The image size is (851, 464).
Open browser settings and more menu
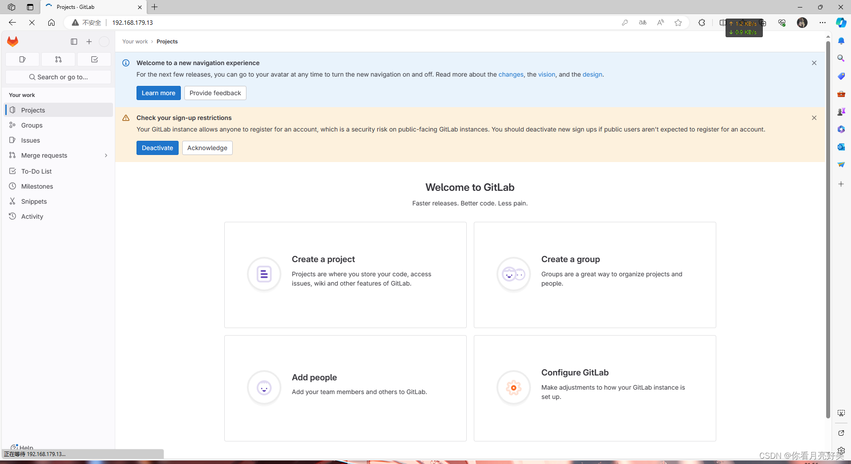(x=823, y=23)
